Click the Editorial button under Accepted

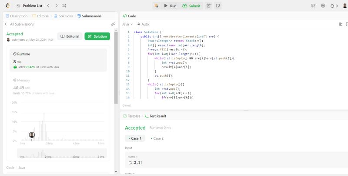pyautogui.click(x=70, y=36)
